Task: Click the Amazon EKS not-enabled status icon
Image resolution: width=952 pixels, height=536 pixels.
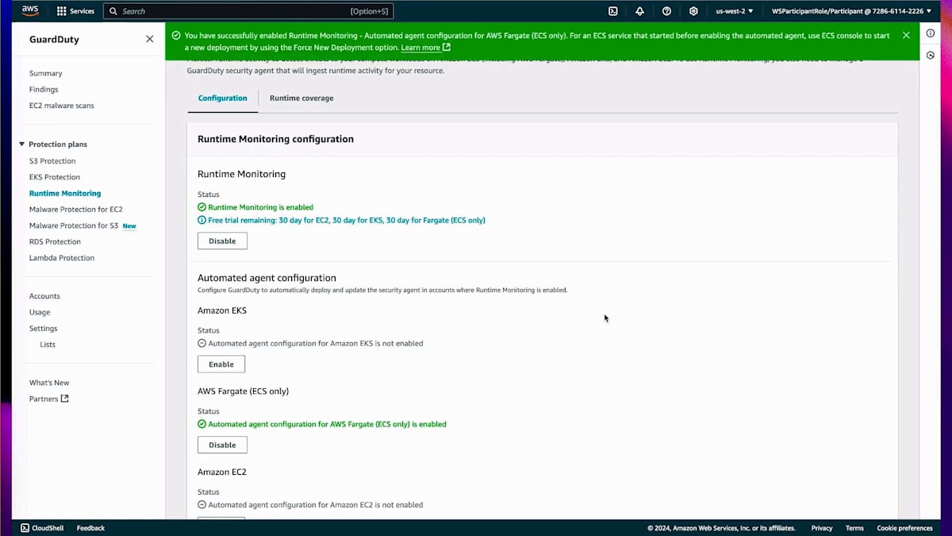Action: (x=202, y=344)
